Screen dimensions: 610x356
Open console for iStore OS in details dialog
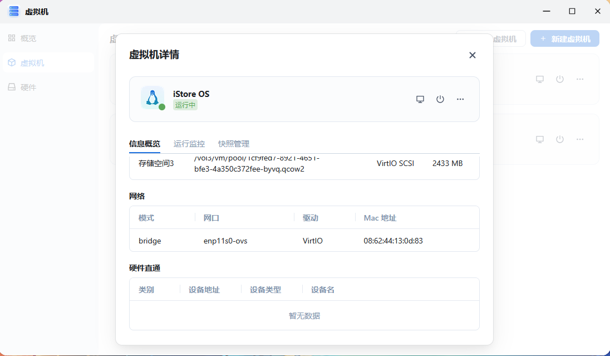pyautogui.click(x=420, y=99)
